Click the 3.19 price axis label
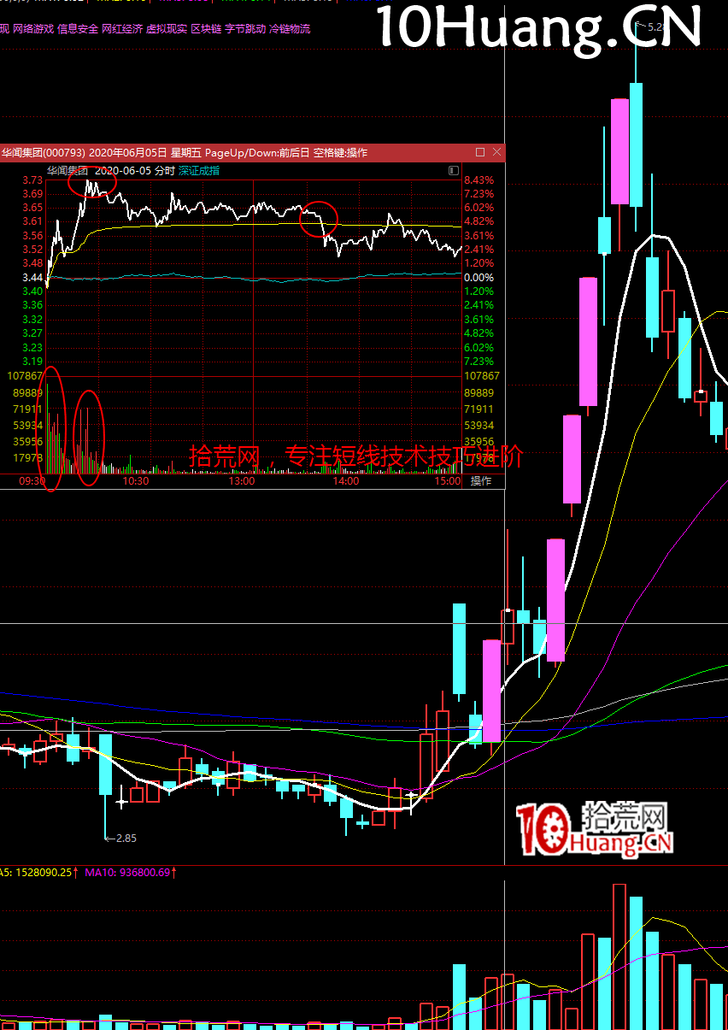728x1030 pixels. coord(32,362)
